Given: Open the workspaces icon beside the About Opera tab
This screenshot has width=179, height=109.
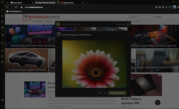Looking at the screenshot, I should click(x=7, y=3).
